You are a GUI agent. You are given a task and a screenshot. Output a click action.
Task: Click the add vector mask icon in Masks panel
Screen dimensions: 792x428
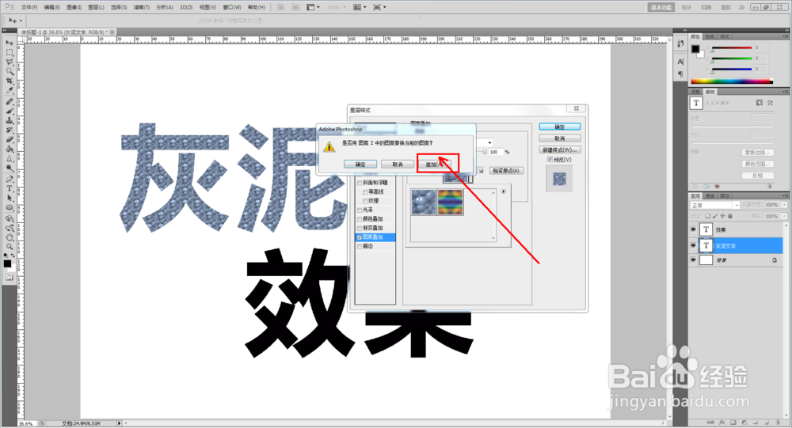pyautogui.click(x=770, y=103)
